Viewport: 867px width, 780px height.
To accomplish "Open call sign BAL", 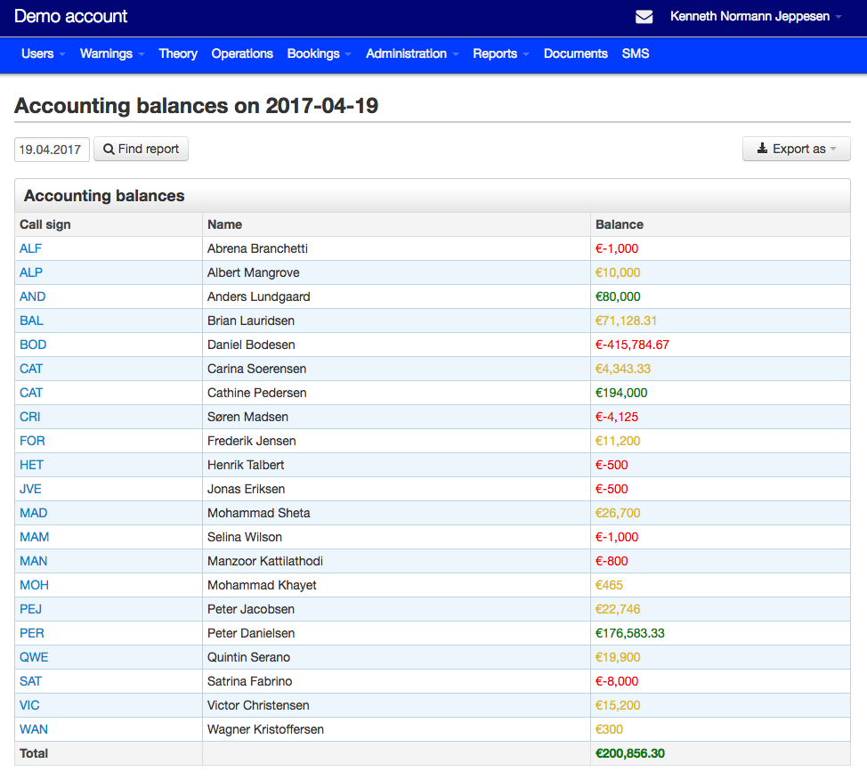I will pos(31,321).
